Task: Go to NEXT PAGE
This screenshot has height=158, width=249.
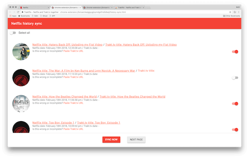Action: [x=136, y=140]
